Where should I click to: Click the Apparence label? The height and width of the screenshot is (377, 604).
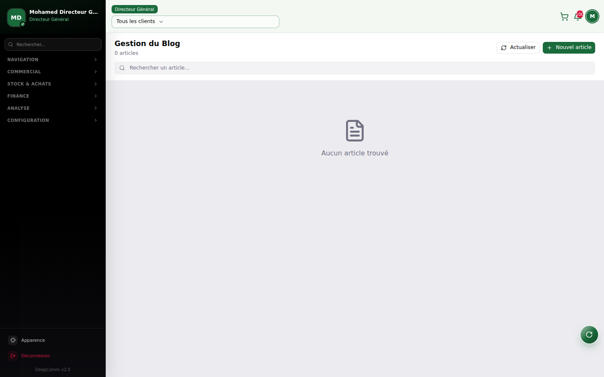tap(33, 340)
